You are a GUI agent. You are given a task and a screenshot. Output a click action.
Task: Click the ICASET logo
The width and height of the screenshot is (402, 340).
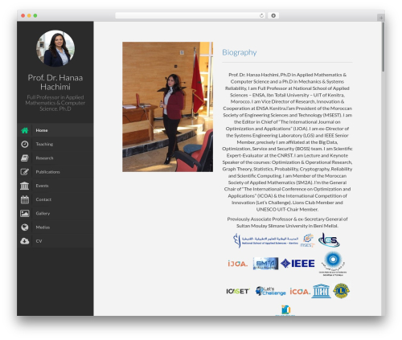tap(238, 291)
